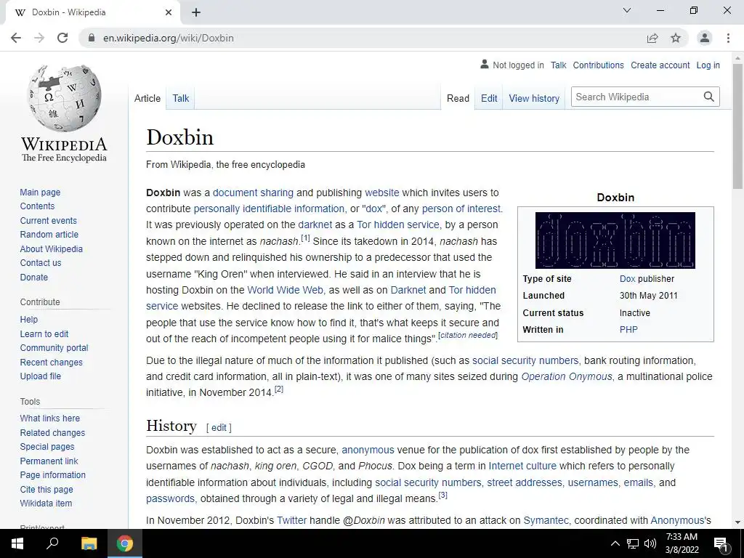This screenshot has width=744, height=558.
Task: Click the Permanent link tool
Action: tap(49, 461)
